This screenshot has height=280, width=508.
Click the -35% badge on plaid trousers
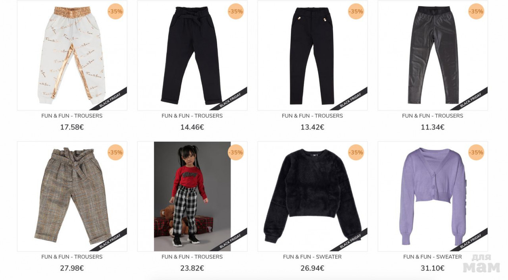click(x=115, y=153)
